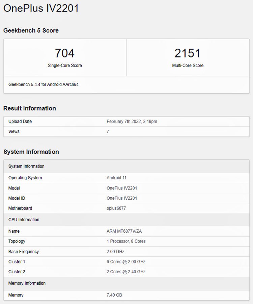Click the 'Single-Core Score' label
The width and height of the screenshot is (253, 304).
pos(65,66)
